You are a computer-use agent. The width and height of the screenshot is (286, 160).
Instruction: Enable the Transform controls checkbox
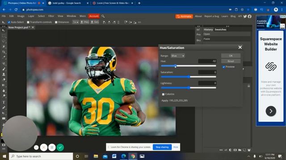pos(28,22)
